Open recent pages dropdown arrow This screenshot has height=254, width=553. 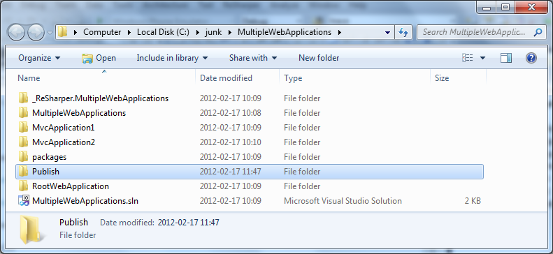[50, 32]
